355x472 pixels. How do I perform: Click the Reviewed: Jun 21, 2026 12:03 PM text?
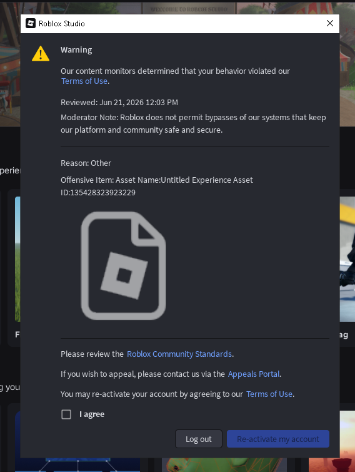[119, 102]
